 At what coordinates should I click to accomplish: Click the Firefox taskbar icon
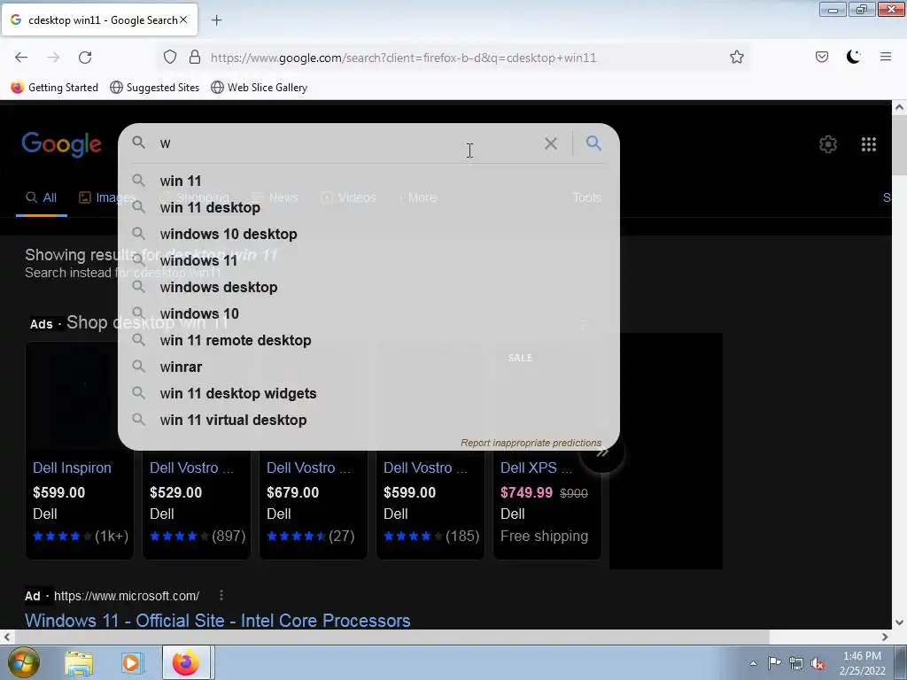186,662
